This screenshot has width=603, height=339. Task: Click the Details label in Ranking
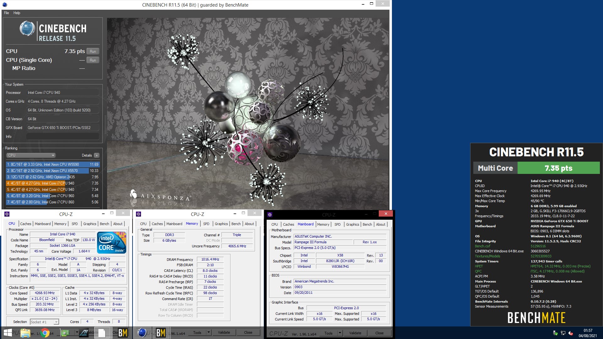point(87,155)
